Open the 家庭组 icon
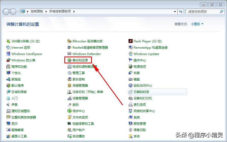 click(8, 79)
